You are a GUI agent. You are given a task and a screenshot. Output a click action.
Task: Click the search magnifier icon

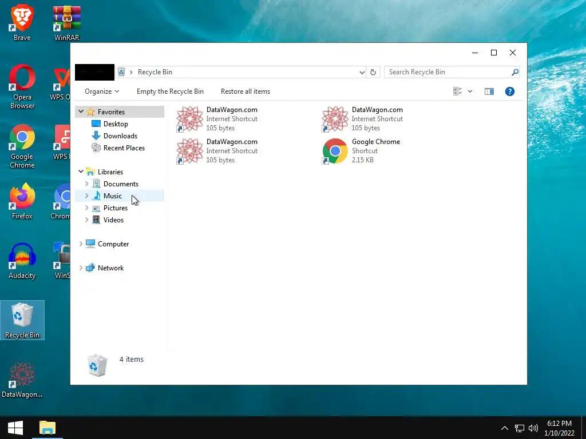point(514,72)
